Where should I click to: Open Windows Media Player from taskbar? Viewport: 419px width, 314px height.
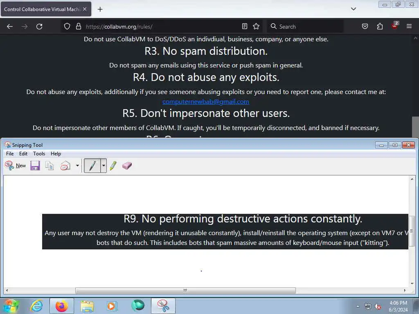[112, 306]
